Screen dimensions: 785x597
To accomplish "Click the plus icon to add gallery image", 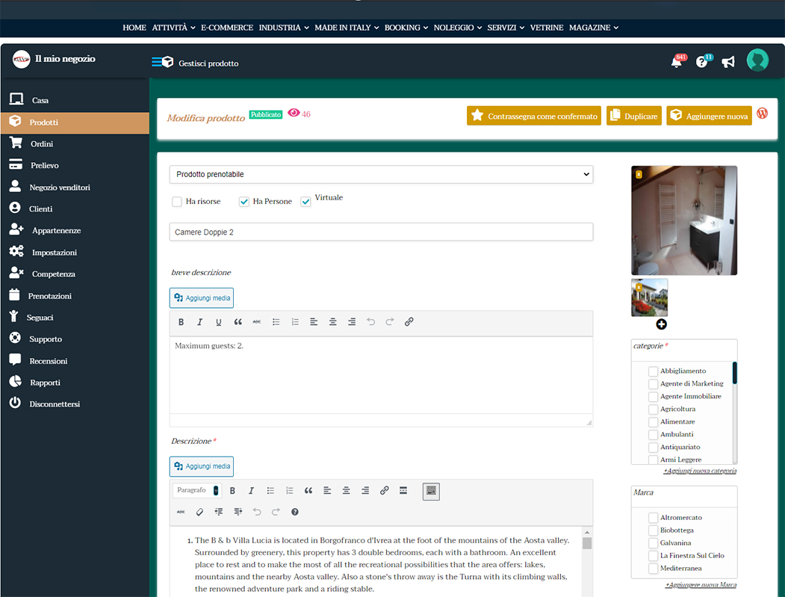I will (x=662, y=324).
